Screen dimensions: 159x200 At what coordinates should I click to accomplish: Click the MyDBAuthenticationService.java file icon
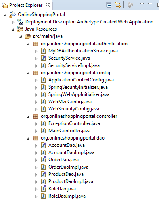(x=43, y=51)
